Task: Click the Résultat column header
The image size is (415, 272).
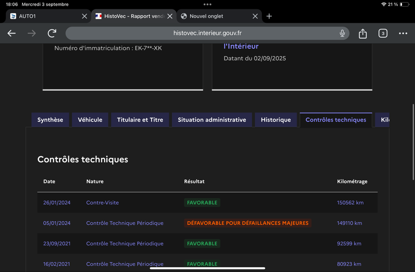Action: 194,181
